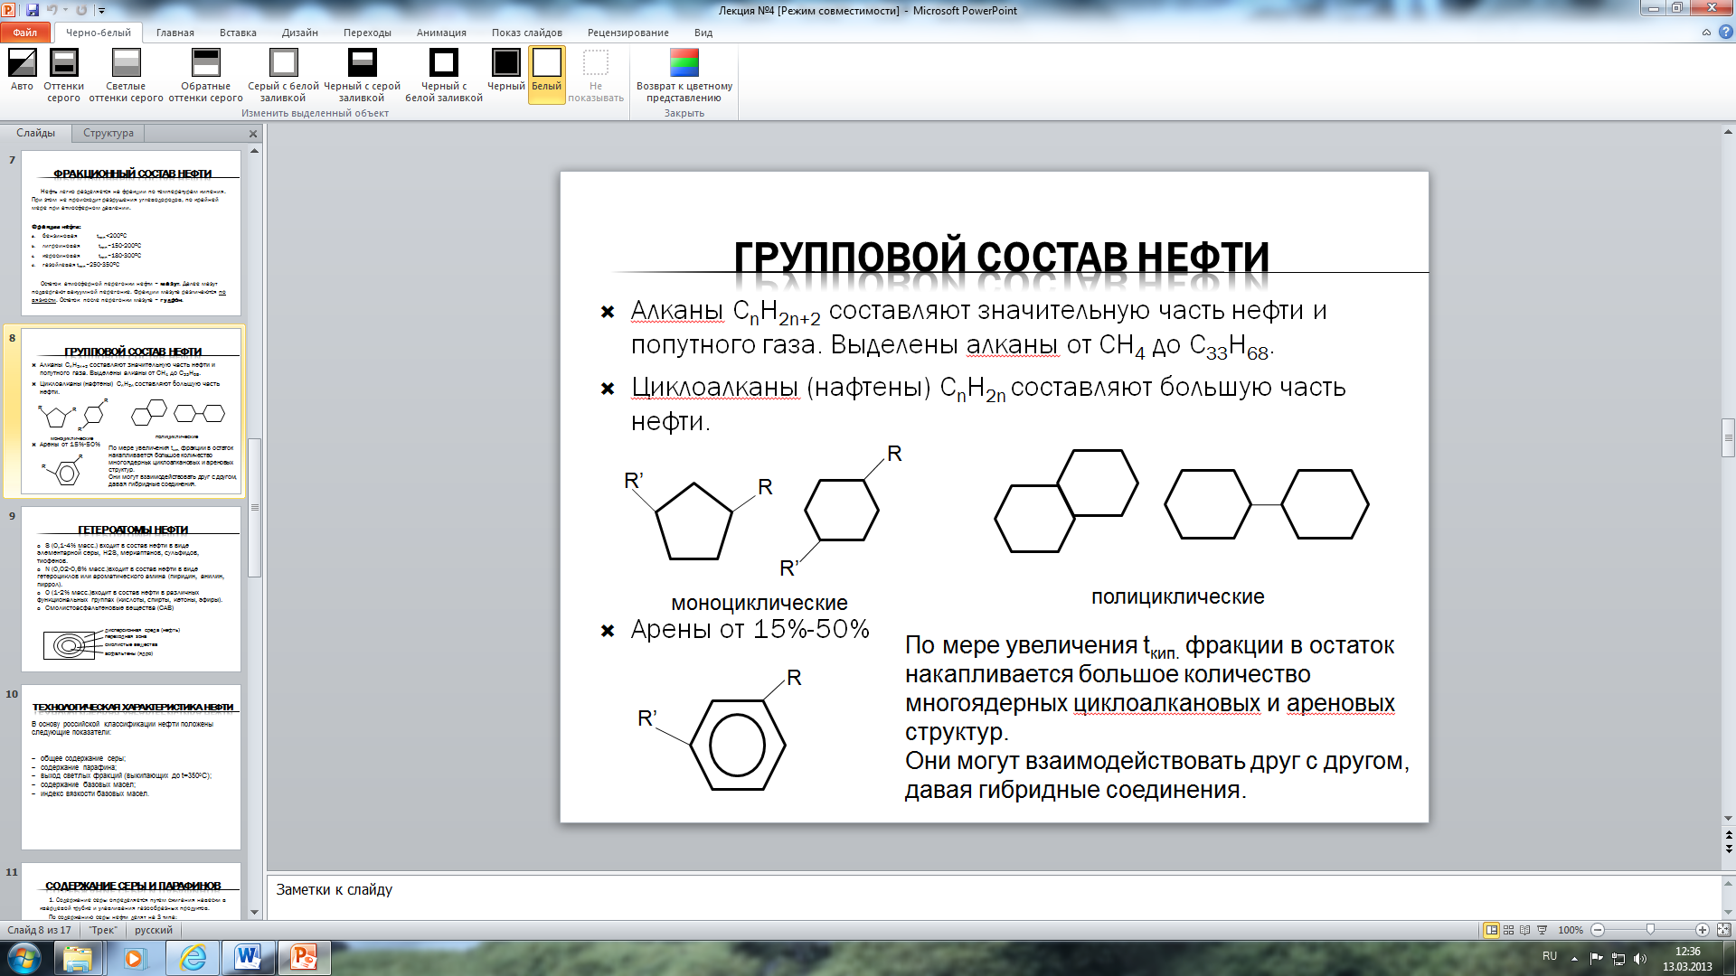Click Возврат к цветному представлению icon
The image size is (1736, 976).
point(684,63)
